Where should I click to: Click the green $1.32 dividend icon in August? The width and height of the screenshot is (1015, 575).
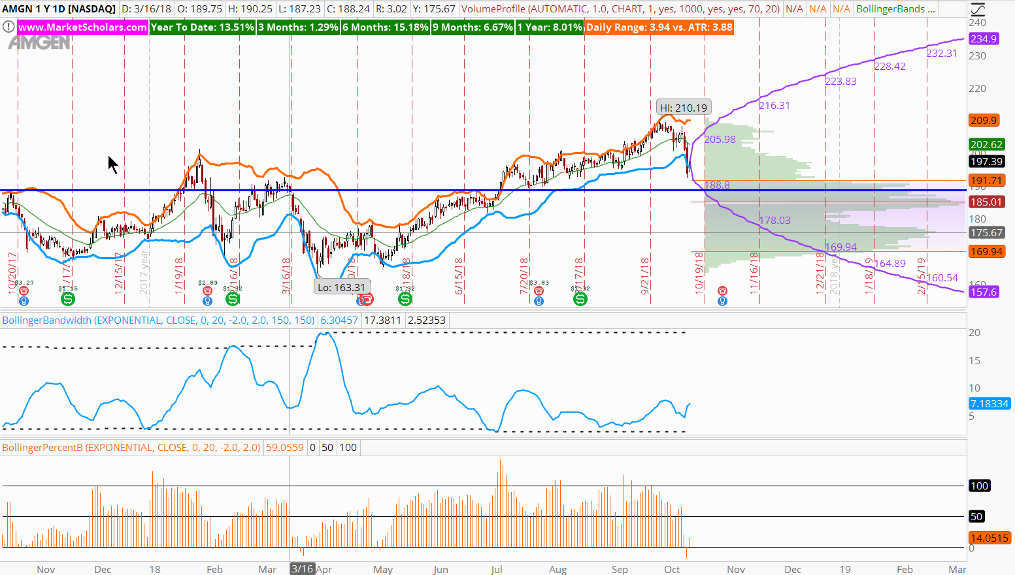(580, 299)
